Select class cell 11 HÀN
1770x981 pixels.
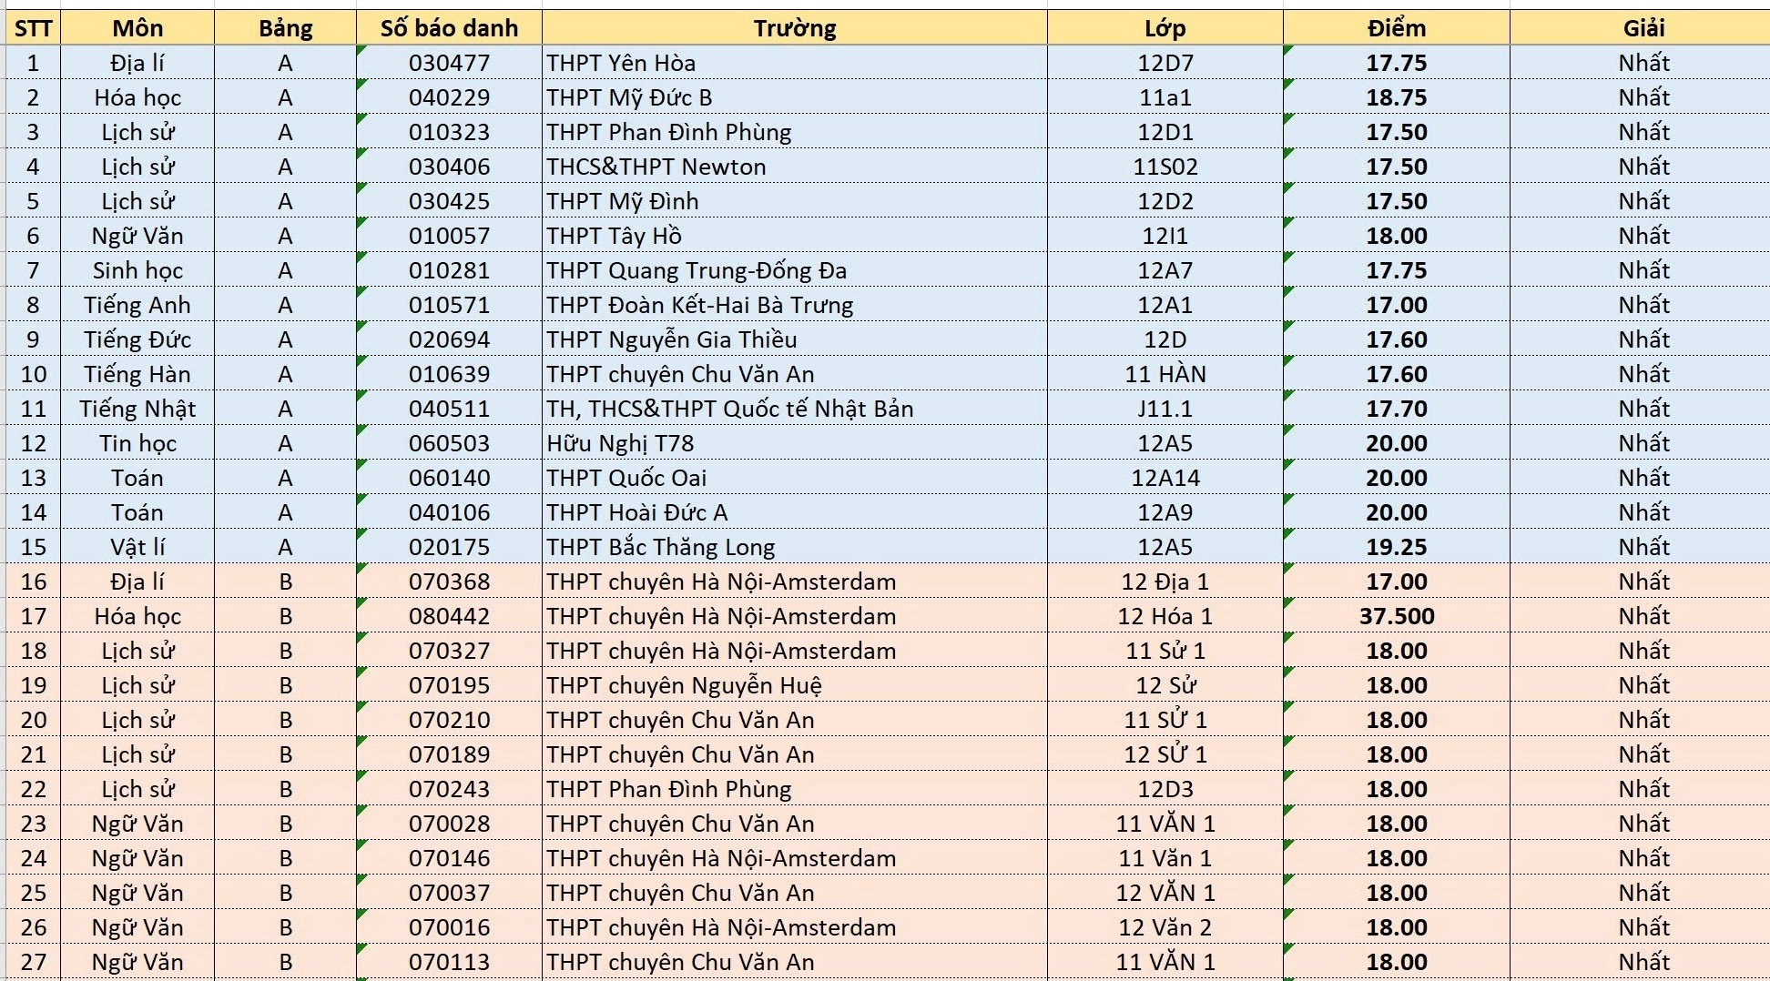pos(1165,374)
